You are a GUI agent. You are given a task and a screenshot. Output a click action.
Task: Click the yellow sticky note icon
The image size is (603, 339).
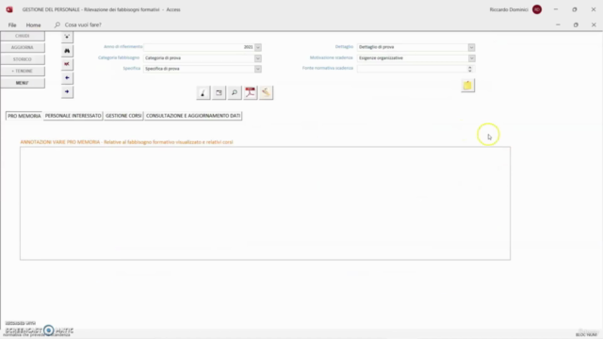(467, 86)
